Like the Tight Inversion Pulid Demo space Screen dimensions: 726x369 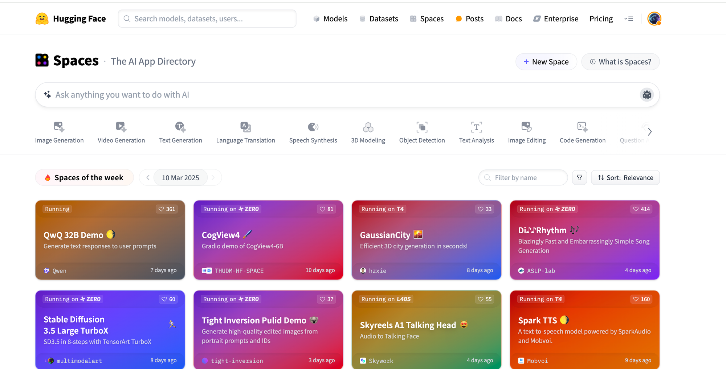[x=326, y=299]
